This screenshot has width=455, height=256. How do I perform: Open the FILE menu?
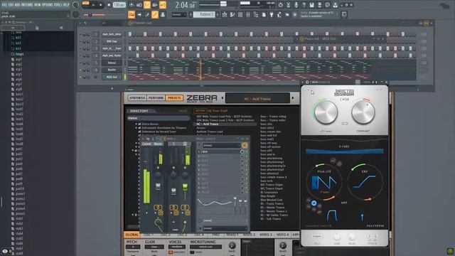click(4, 5)
